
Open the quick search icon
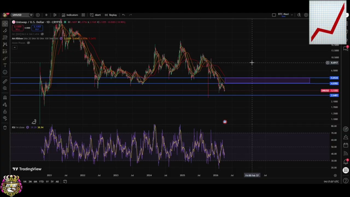point(299,15)
